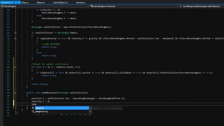Screen dimensions: 224x126
Task: Click the field icon beside 'jumping' suggestion
Action: click(x=33, y=108)
